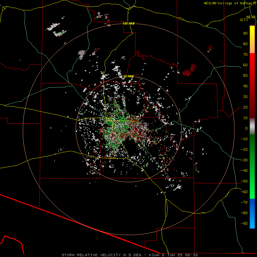Screen dimensions: 257x257
Task: Click the positive 90 scale value
Action: coord(245,33)
